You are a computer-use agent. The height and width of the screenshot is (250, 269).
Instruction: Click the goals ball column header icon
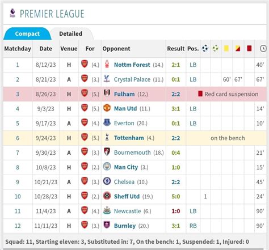pyautogui.click(x=205, y=49)
